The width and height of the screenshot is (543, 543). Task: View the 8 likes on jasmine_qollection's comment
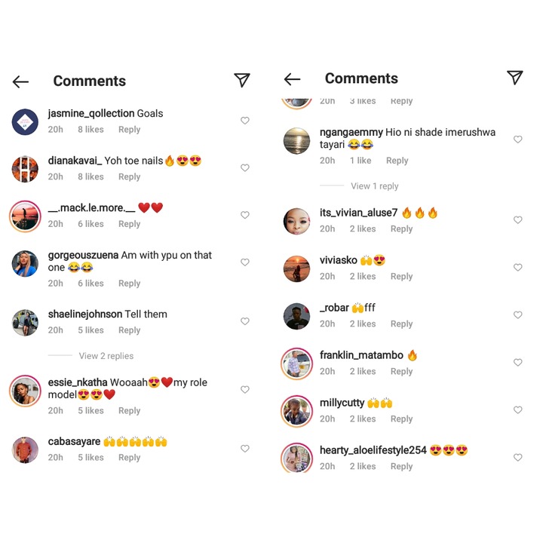pos(90,130)
